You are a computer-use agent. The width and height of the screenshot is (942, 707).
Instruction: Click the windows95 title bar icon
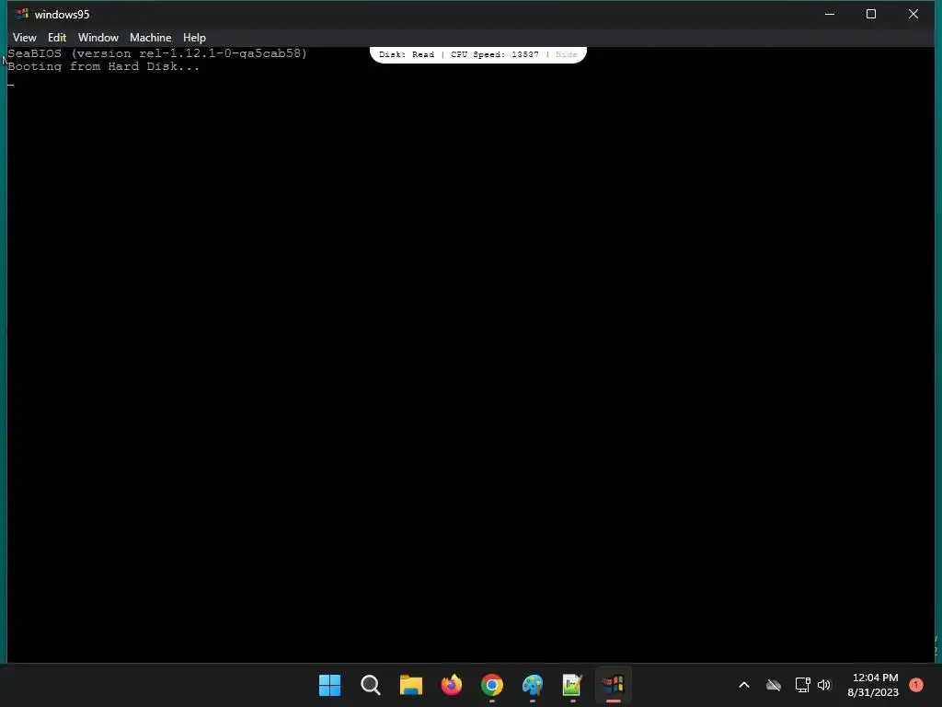tap(22, 13)
